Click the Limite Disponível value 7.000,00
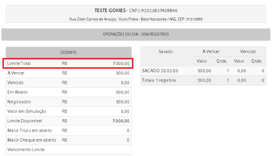The height and width of the screenshot is (156, 273). [121, 121]
